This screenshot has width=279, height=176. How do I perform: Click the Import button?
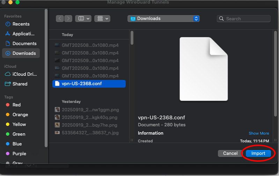tap(258, 153)
